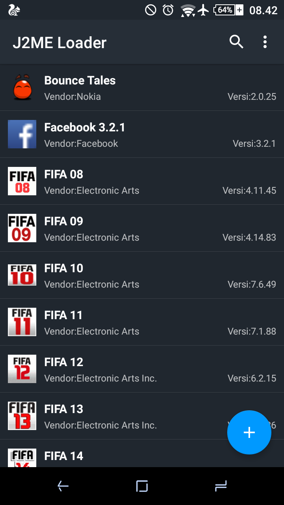Tap the FIFA 13 game icon
This screenshot has height=505, width=284.
(x=22, y=416)
